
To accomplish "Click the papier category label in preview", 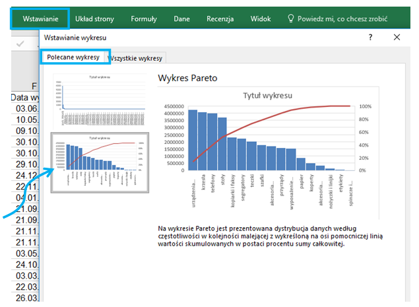I will point(302,182).
